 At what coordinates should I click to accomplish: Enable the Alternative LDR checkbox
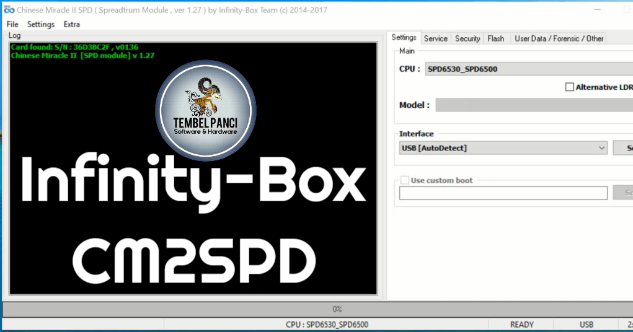[x=570, y=87]
